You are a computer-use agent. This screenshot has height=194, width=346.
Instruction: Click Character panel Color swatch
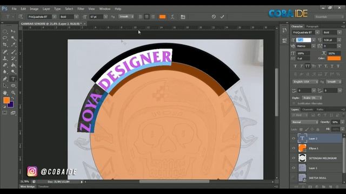coord(334,58)
